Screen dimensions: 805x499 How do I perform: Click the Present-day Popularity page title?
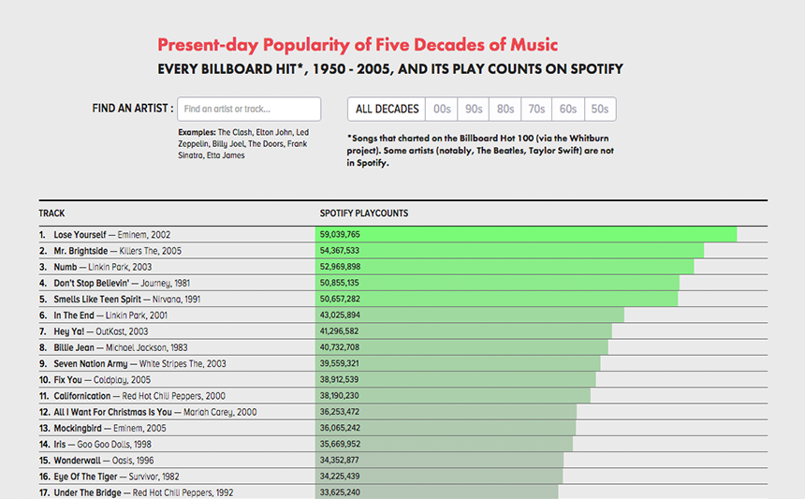click(358, 45)
